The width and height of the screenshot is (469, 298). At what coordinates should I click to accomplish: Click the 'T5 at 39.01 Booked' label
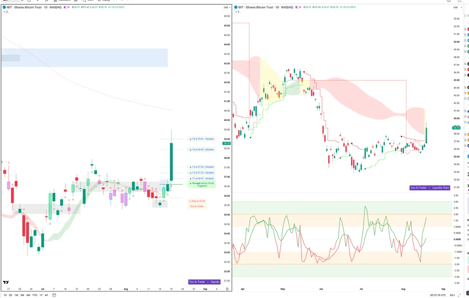point(201,139)
